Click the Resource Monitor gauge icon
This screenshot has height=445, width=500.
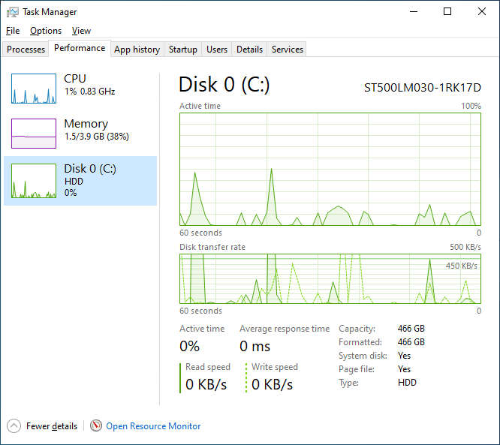[96, 425]
